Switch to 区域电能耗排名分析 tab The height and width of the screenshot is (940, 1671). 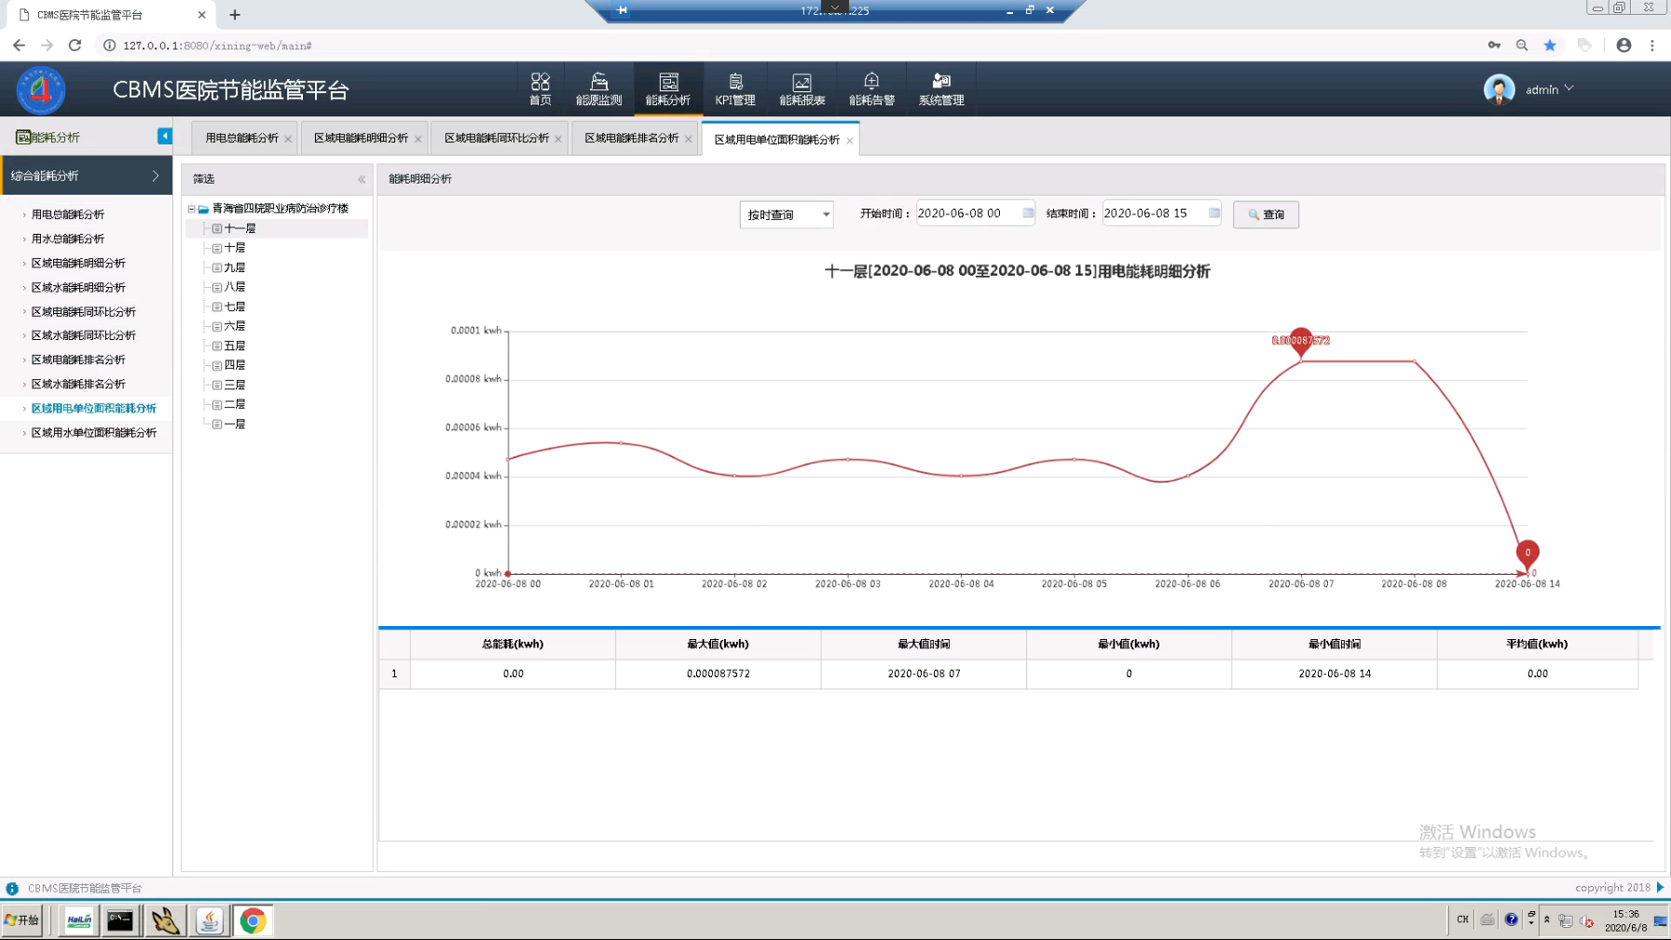coord(632,138)
